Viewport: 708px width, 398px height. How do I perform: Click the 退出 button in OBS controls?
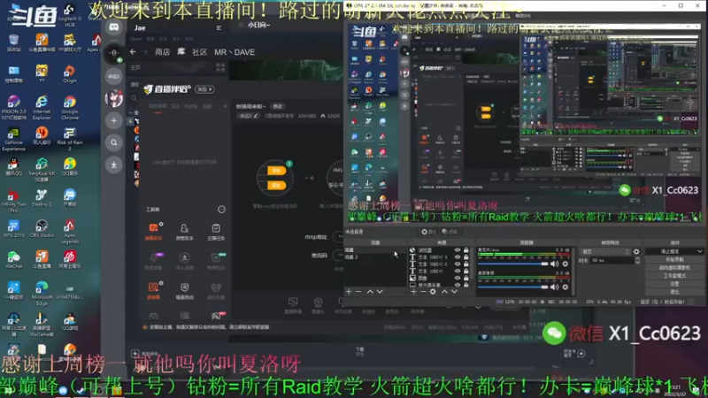point(674,292)
